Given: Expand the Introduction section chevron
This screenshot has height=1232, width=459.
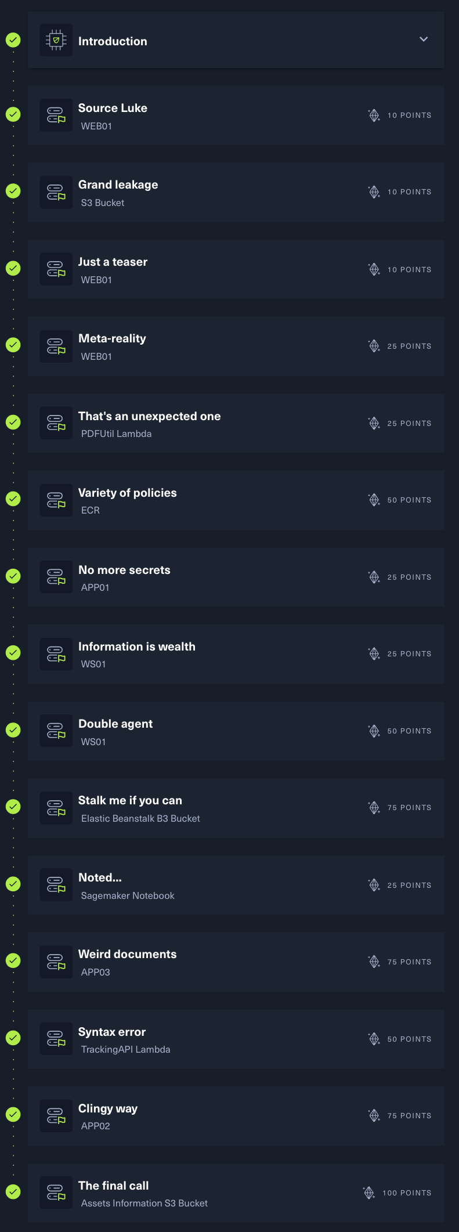Looking at the screenshot, I should coord(424,39).
